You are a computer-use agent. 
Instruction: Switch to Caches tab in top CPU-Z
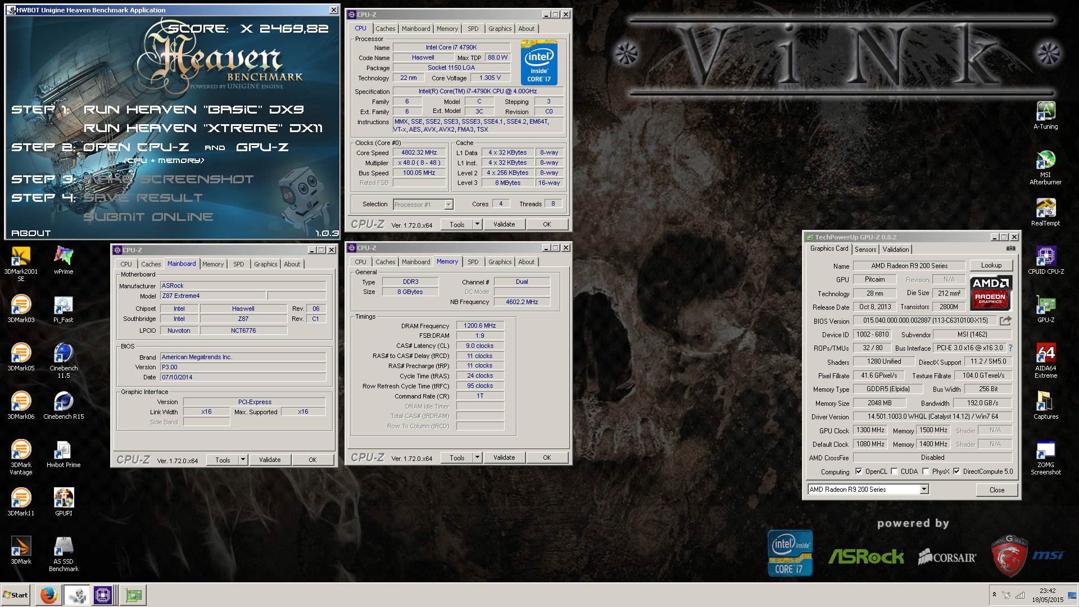pos(385,29)
